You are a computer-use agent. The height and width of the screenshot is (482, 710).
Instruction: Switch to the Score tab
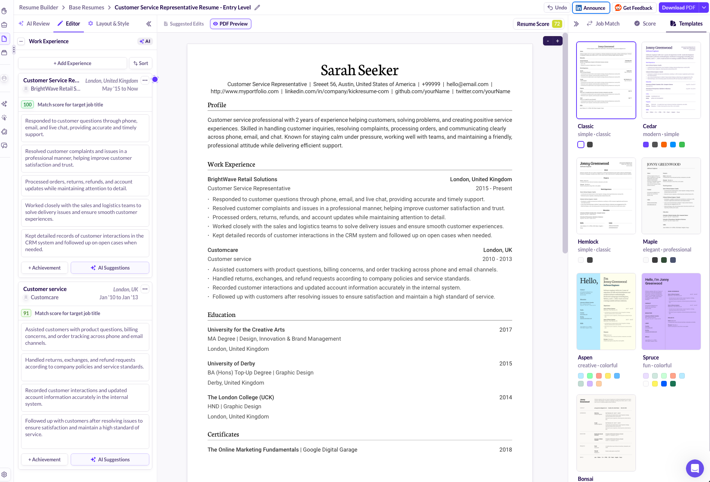tap(645, 23)
